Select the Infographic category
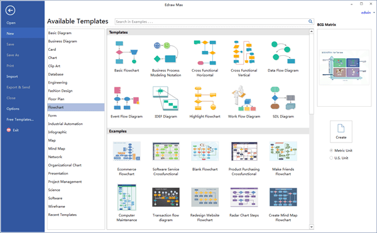 coord(76,132)
